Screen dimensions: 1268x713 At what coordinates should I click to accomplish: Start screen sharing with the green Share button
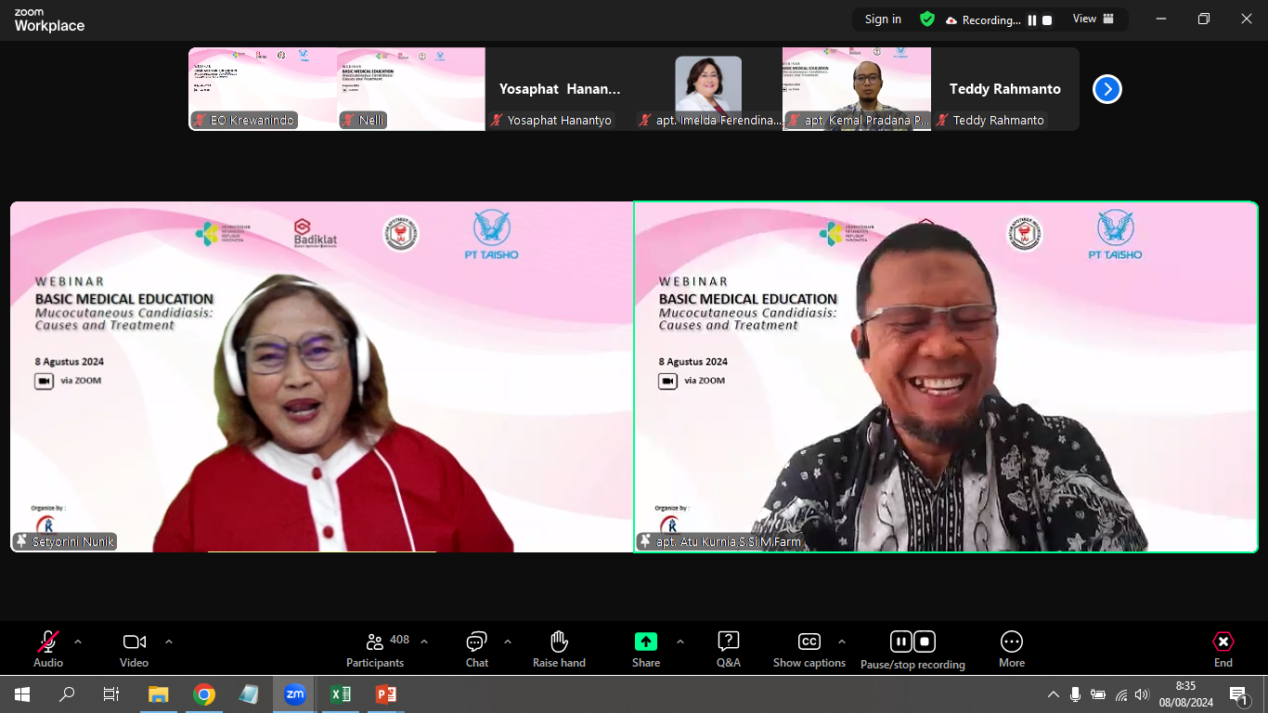click(646, 648)
